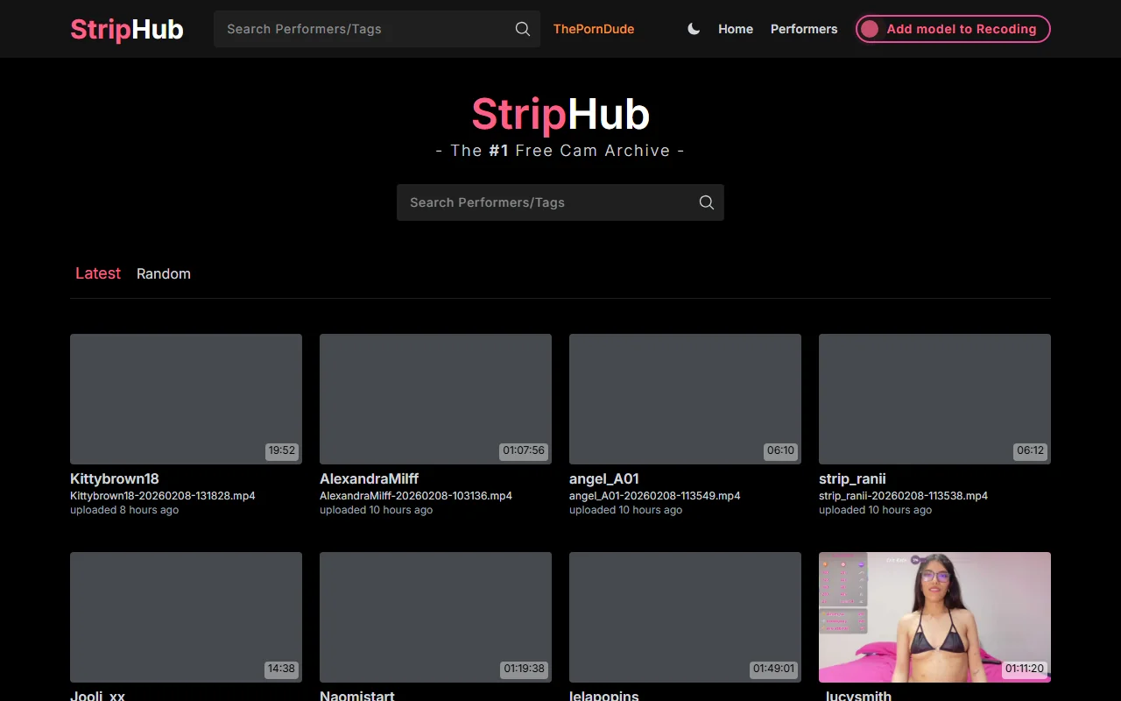This screenshot has height=701, width=1121.
Task: Toggle dark mode using the moon icon
Action: pos(693,29)
